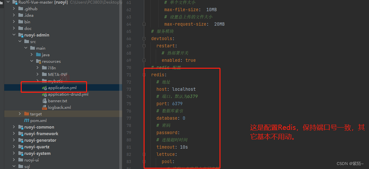This screenshot has height=169, width=369.
Task: Select application-druid.yml in the project tree
Action: [x=68, y=94]
